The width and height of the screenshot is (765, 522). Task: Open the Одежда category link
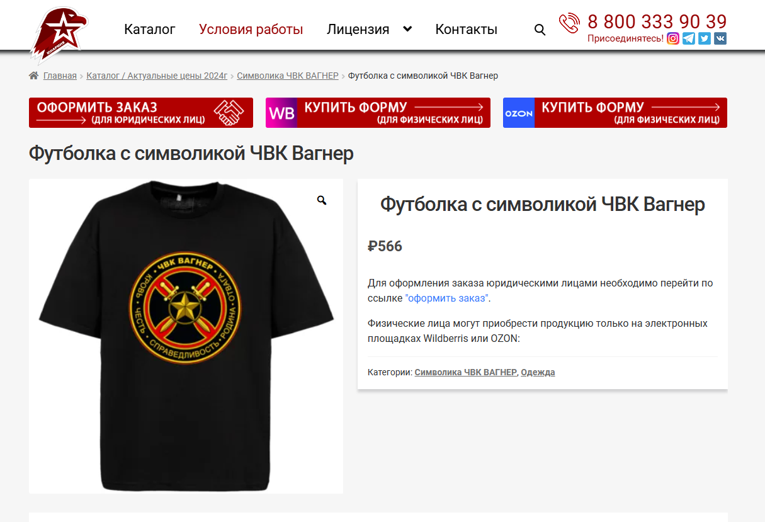538,372
